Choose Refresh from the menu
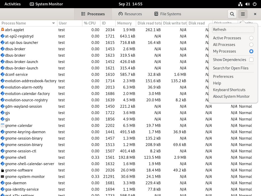261x196 pixels. coord(233,30)
